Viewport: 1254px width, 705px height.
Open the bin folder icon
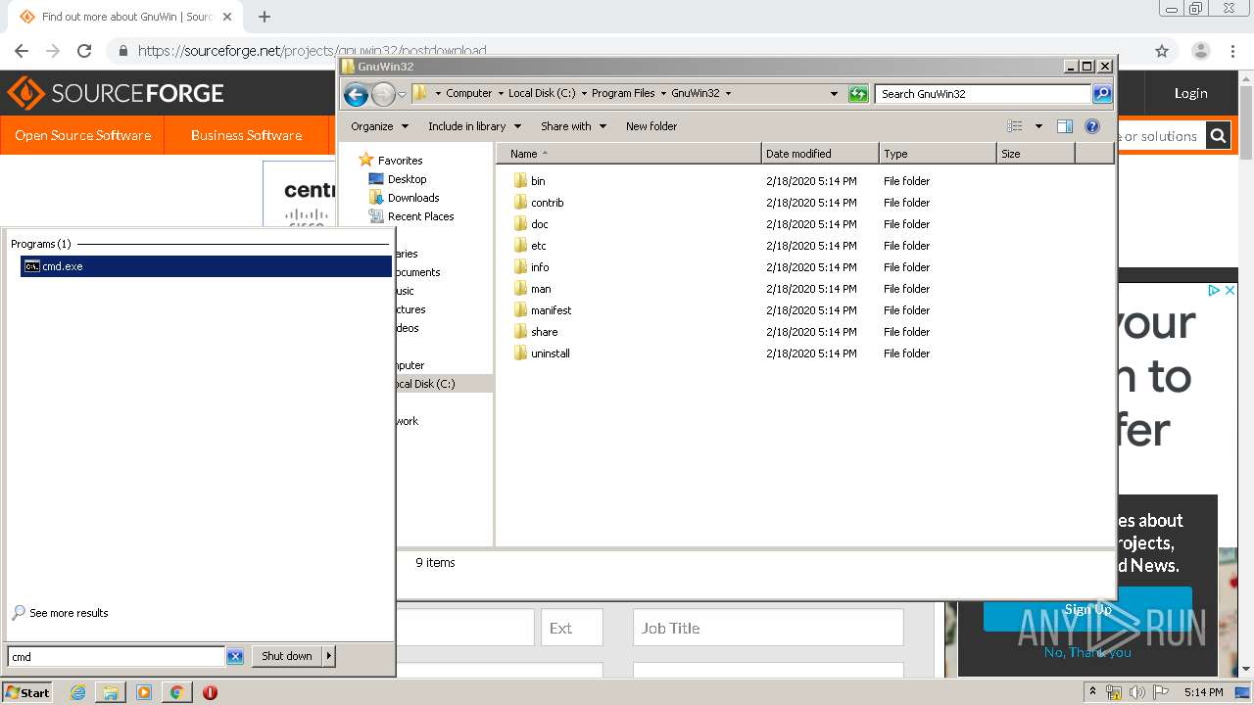tap(520, 181)
